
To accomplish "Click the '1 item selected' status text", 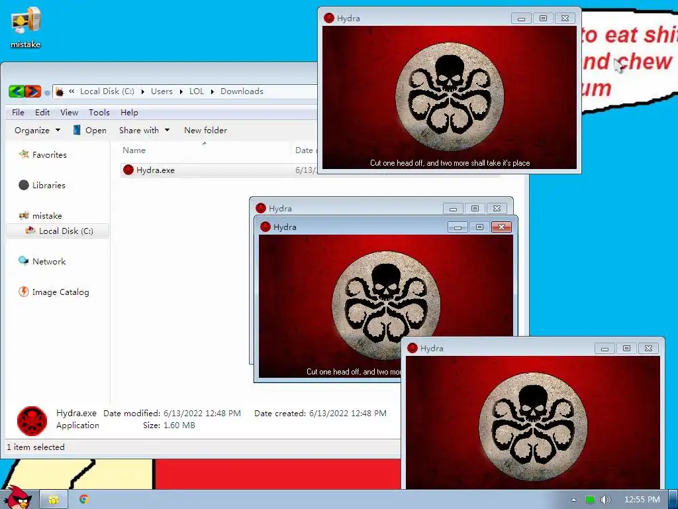I will coord(36,447).
